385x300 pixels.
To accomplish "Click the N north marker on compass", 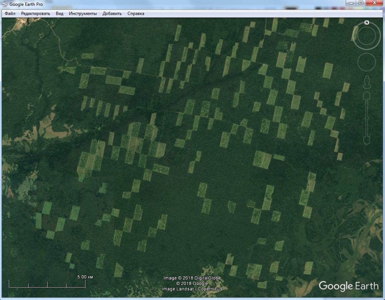I will pyautogui.click(x=366, y=23).
